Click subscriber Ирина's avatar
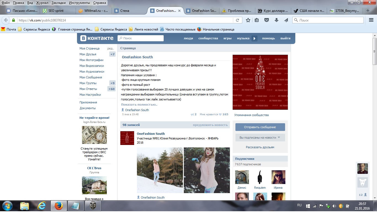Image resolution: width=377 pixels, height=214 pixels. (278, 177)
